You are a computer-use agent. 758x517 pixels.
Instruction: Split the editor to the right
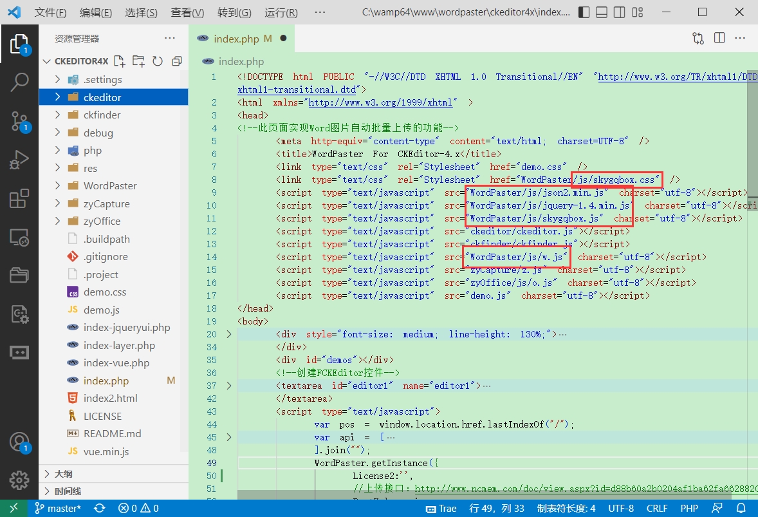click(719, 39)
